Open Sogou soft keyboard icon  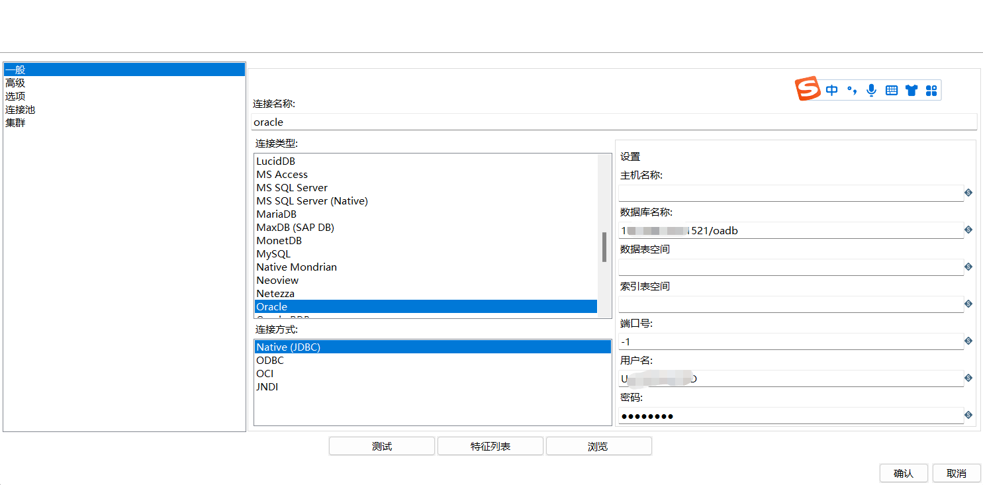coord(892,91)
